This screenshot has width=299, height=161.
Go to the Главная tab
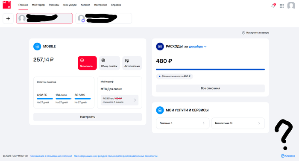(23, 5)
